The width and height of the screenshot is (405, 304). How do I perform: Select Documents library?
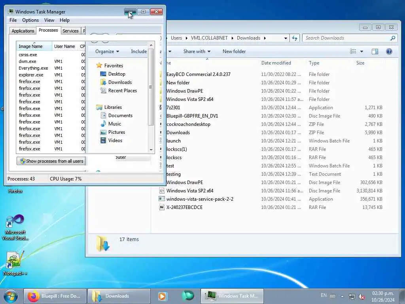pyautogui.click(x=117, y=116)
